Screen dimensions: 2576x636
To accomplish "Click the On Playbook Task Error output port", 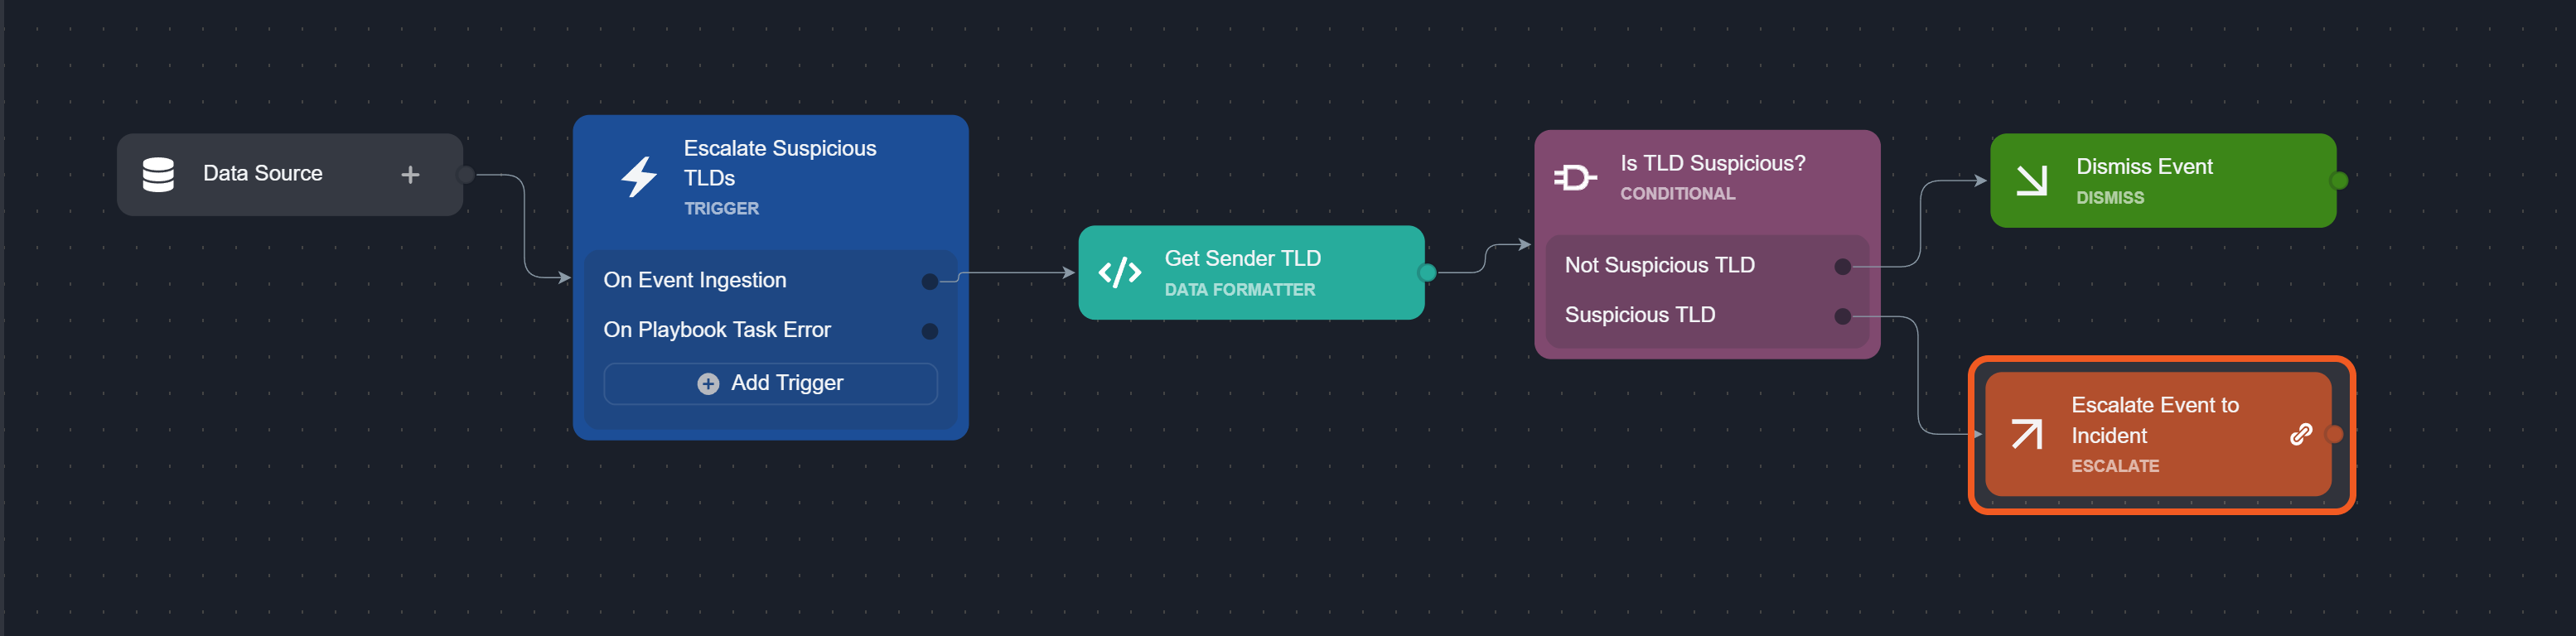I will [929, 331].
